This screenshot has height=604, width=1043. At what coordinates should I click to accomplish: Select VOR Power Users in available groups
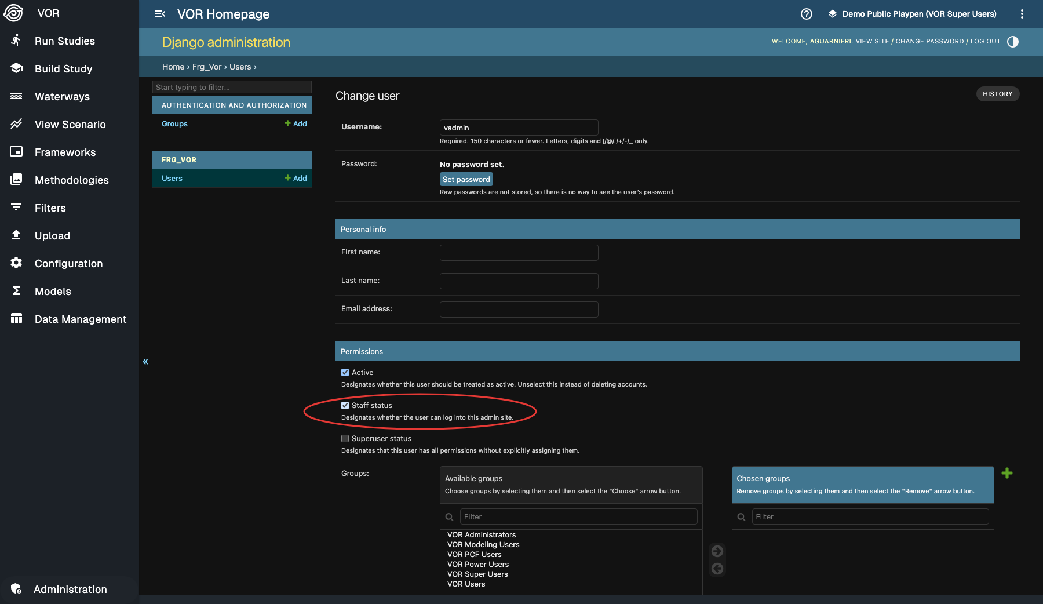point(477,565)
